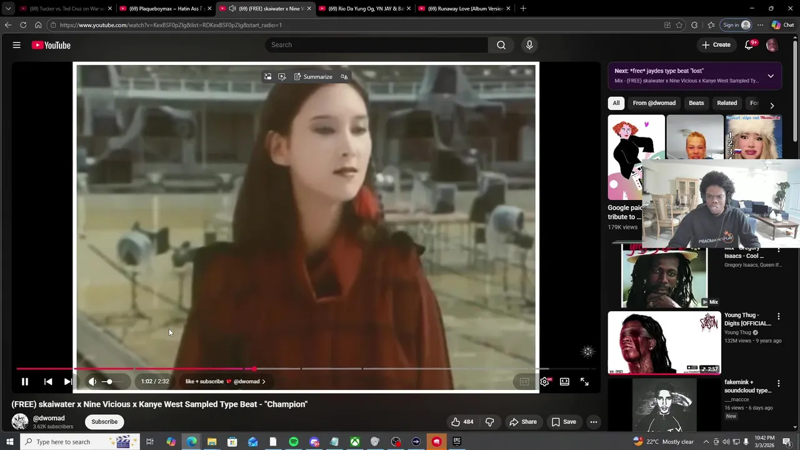
Task: Toggle subtitles with the CC button
Action: click(524, 381)
